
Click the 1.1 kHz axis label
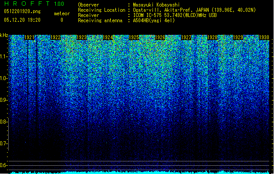pyautogui.click(x=3, y=57)
